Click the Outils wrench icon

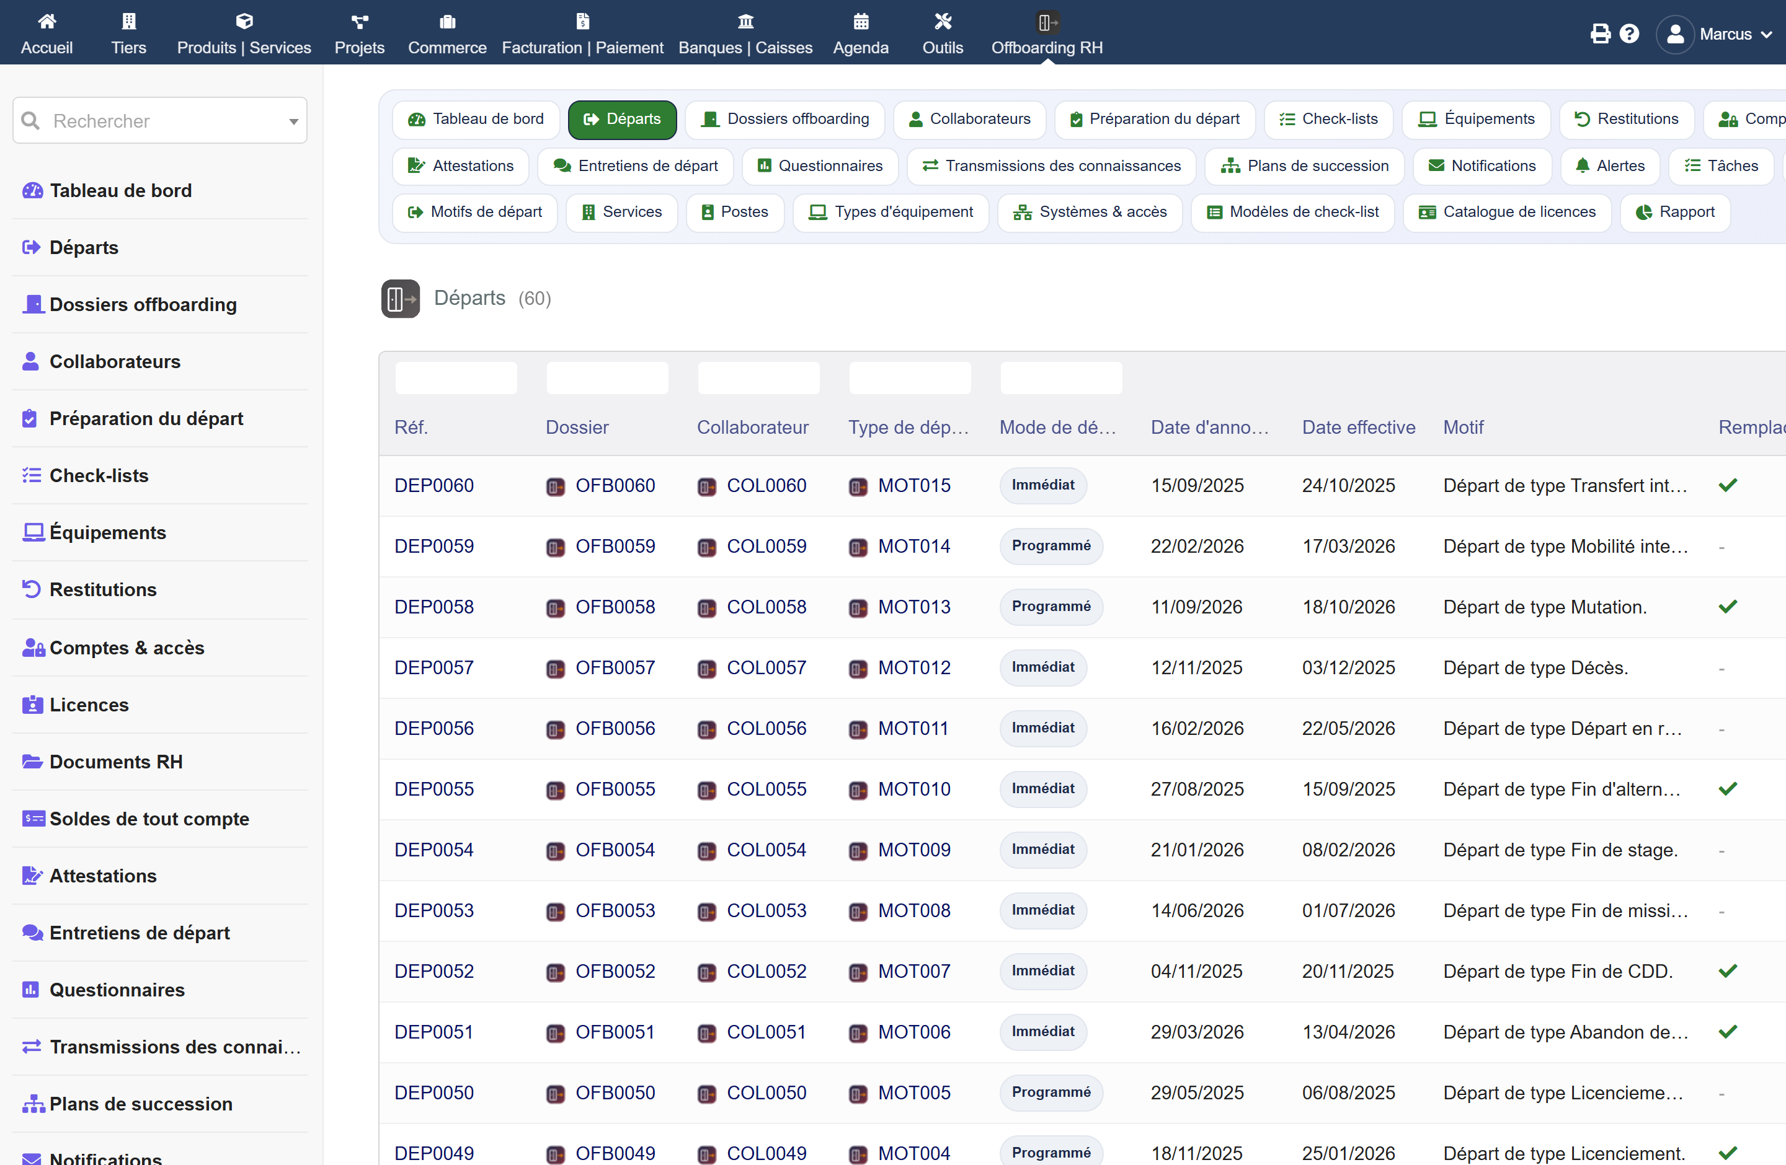click(943, 21)
